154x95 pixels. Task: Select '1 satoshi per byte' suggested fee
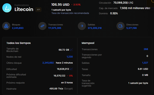click(138, 83)
